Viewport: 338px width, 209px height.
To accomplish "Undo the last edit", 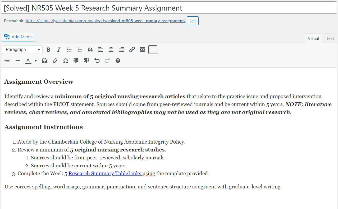I will tap(97, 61).
